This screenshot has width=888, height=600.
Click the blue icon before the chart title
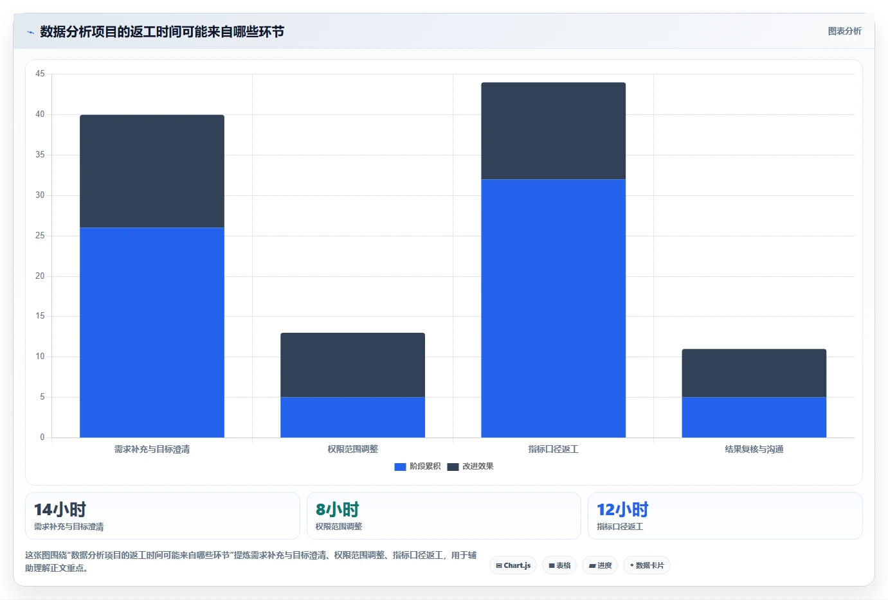point(30,32)
